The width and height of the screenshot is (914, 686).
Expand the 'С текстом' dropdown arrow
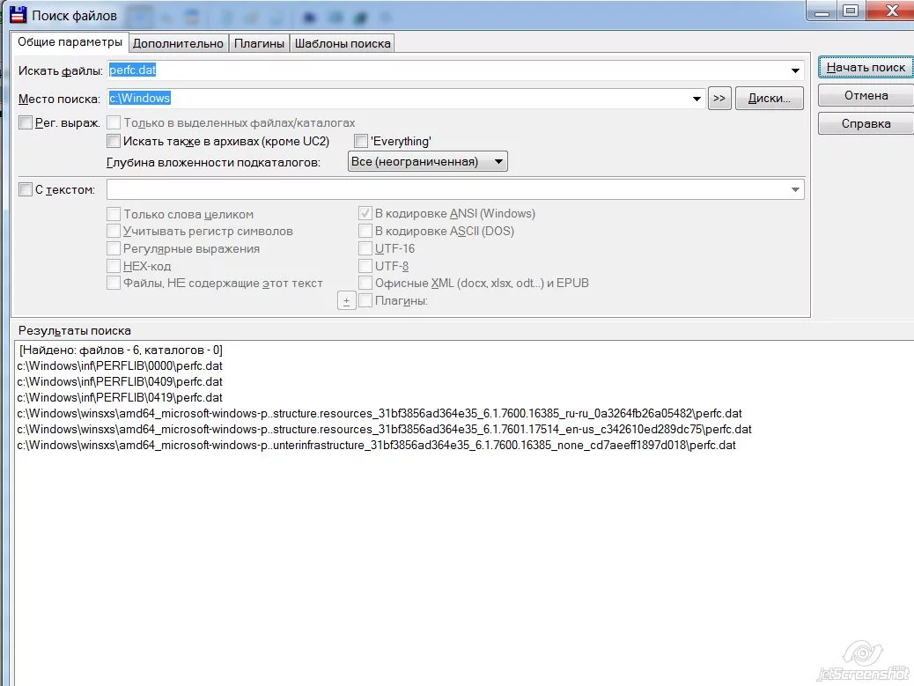pyautogui.click(x=795, y=189)
